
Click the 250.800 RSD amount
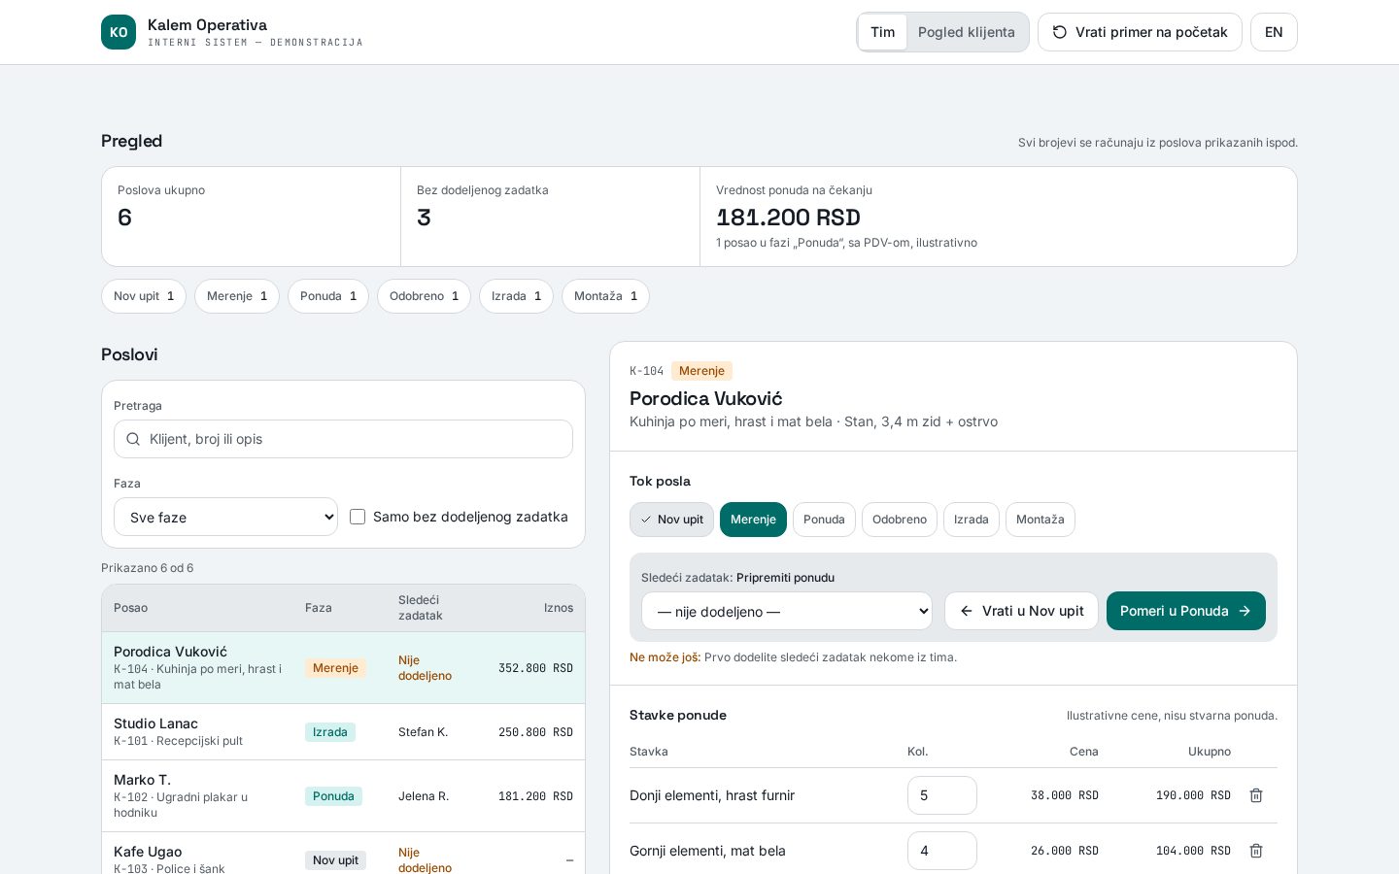tap(535, 732)
